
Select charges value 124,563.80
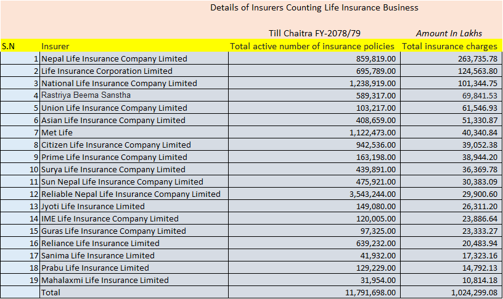click(x=478, y=71)
